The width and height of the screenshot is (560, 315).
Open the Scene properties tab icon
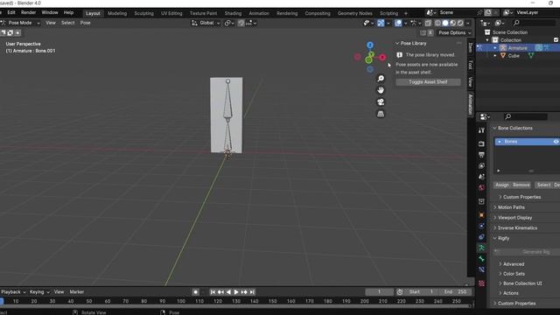click(481, 177)
